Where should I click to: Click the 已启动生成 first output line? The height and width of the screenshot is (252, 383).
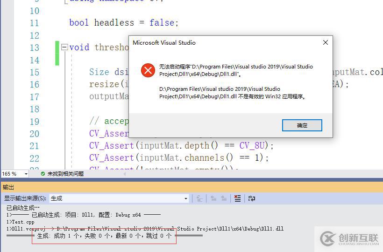(23, 208)
